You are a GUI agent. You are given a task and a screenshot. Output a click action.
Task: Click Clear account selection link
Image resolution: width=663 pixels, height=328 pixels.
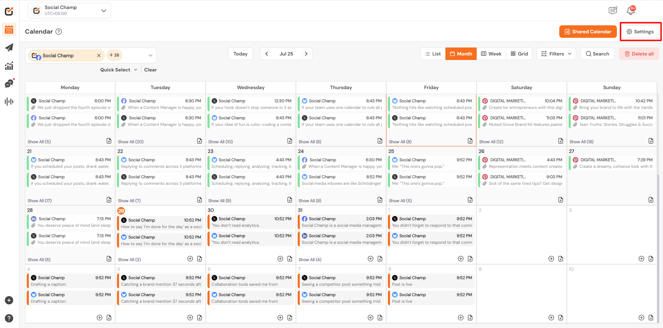pos(151,70)
